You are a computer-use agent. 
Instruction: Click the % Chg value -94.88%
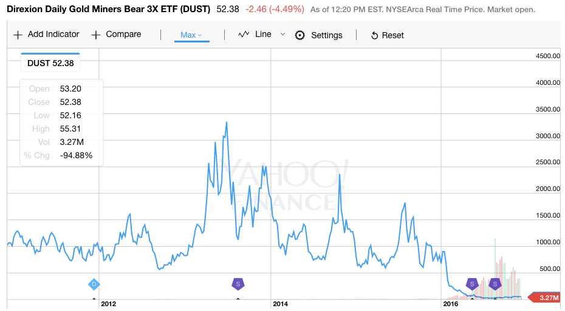pos(76,155)
